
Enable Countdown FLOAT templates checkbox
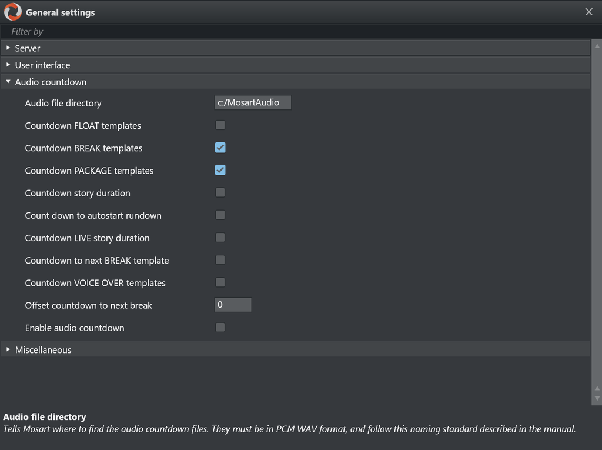220,125
